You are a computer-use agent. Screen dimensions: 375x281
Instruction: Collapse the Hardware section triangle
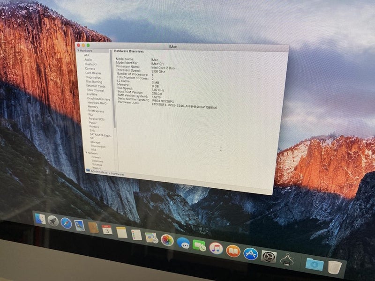coord(78,51)
